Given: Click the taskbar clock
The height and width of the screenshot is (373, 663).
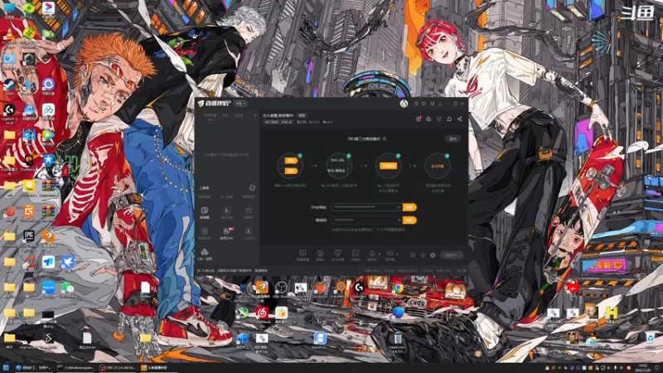Looking at the screenshot, I should 644,367.
